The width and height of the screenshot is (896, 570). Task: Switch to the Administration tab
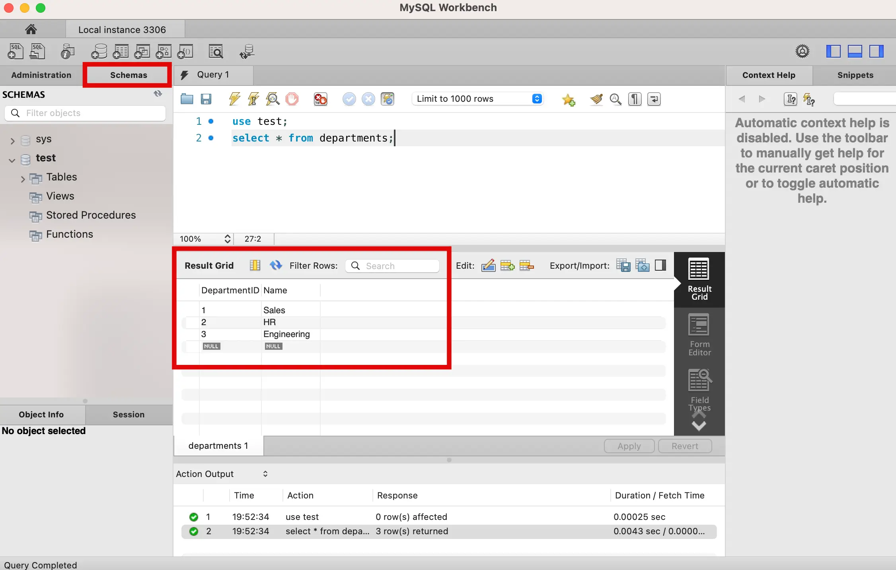(41, 75)
